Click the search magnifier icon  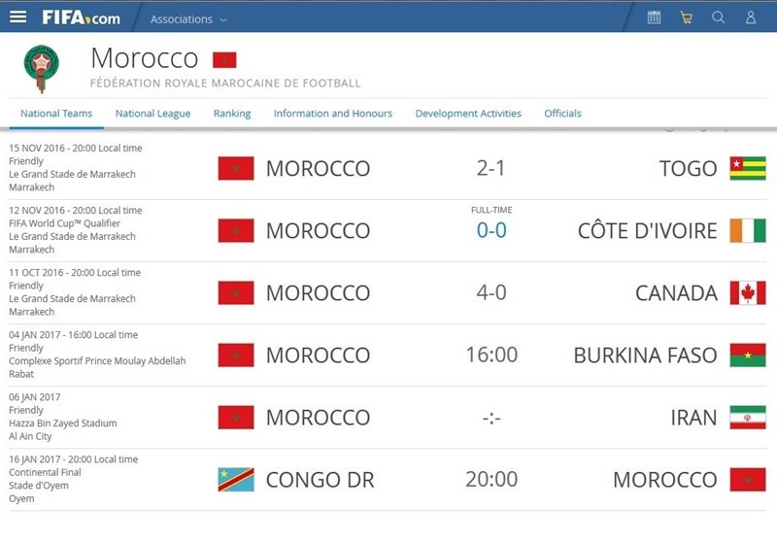click(719, 17)
